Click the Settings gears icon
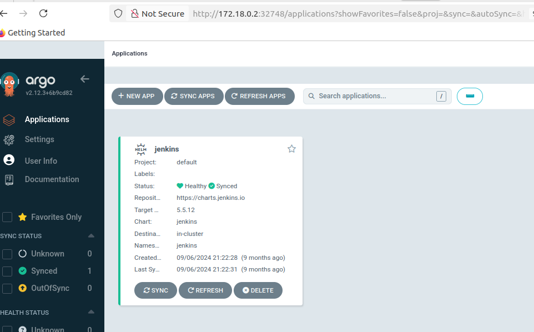The image size is (534, 332). (9, 139)
